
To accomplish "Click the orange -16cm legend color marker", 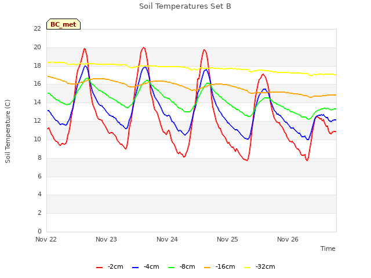I will 207,268.
